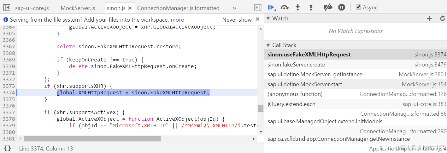
Task: Click 'if (xhr.supportsActiveX) {' code line
Action: pyautogui.click(x=85, y=112)
